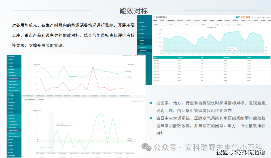This screenshot has width=271, height=158.
Task: Toggle the red legend series above upper-left chart
Action: (x=139, y=55)
